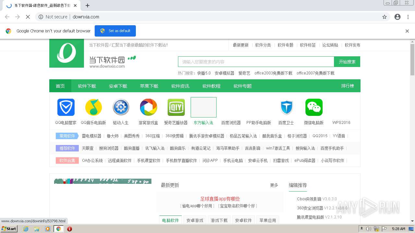The image size is (415, 233).
Task: Open the 腾讯手游安卓模拟器 link
Action: tap(207, 136)
